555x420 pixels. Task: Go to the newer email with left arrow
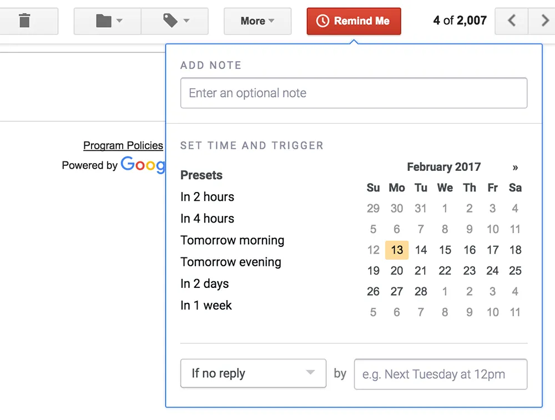point(512,21)
